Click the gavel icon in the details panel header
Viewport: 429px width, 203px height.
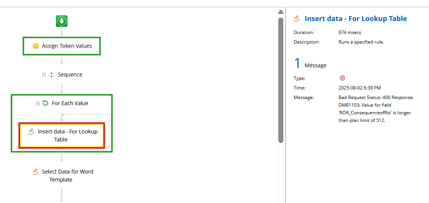click(x=297, y=18)
